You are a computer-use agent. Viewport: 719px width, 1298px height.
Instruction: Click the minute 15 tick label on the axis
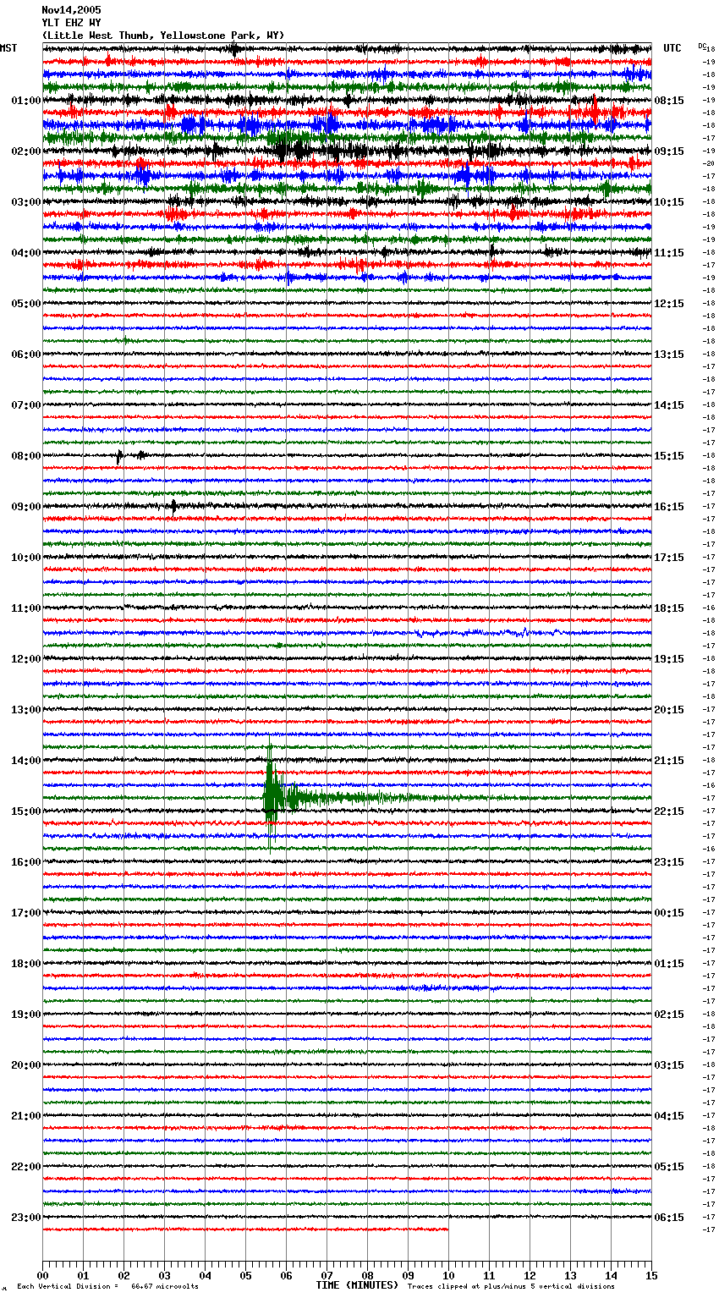click(x=651, y=1276)
